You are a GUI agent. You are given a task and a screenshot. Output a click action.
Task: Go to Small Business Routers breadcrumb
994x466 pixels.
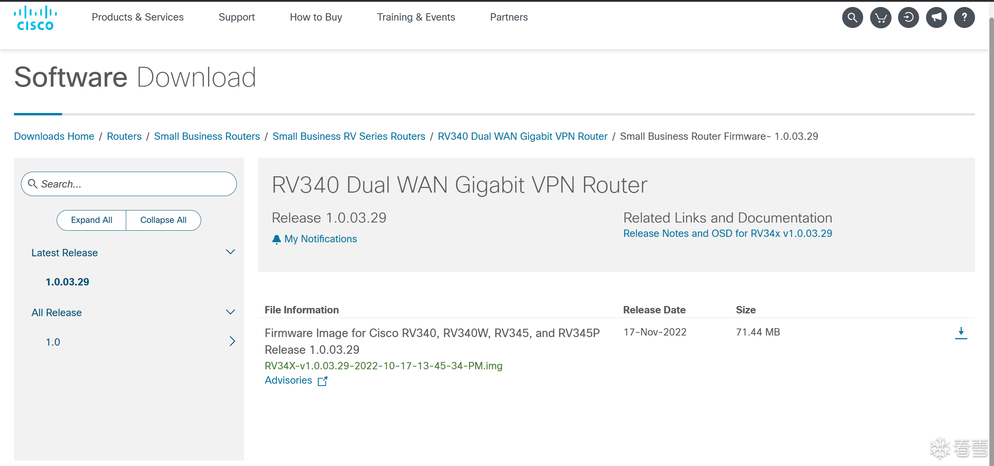click(207, 136)
